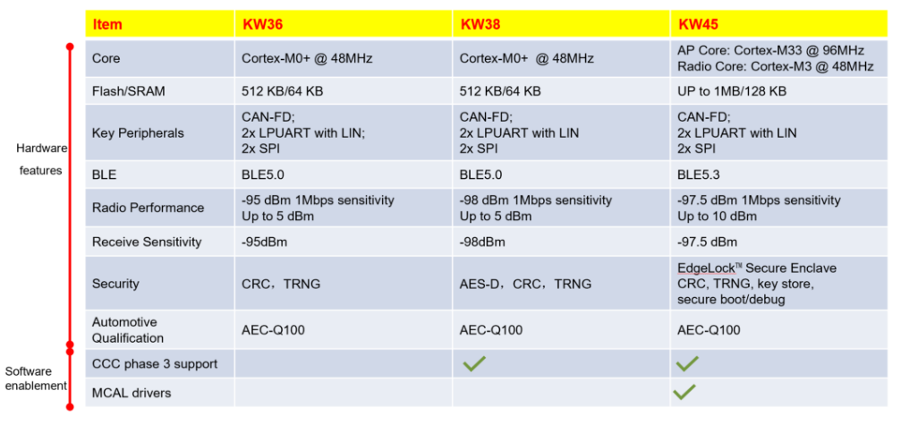Select the Receive Sensitivity row label
The image size is (901, 425).
[147, 242]
